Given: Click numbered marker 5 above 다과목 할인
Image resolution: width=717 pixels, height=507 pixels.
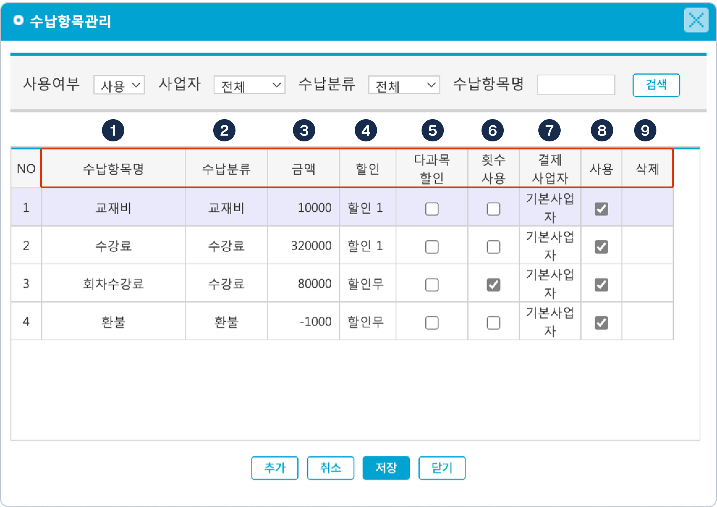Looking at the screenshot, I should click(x=432, y=131).
